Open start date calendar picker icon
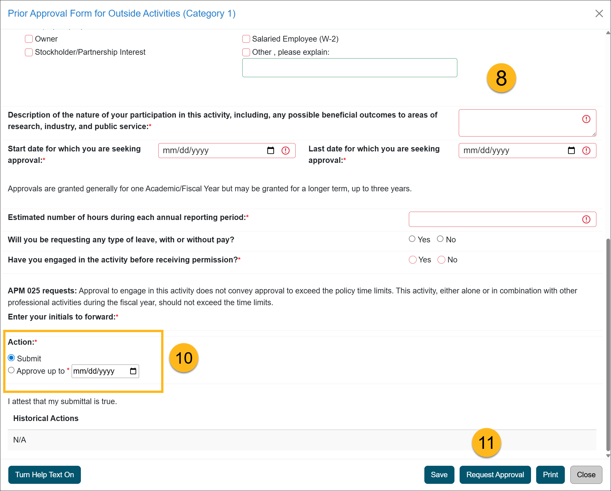 pos(270,150)
